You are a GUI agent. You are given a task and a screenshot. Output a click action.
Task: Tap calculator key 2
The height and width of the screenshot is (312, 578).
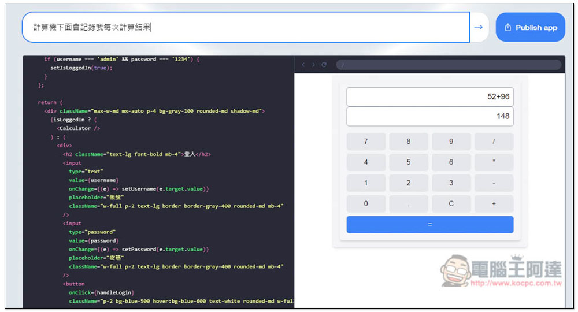click(x=409, y=183)
